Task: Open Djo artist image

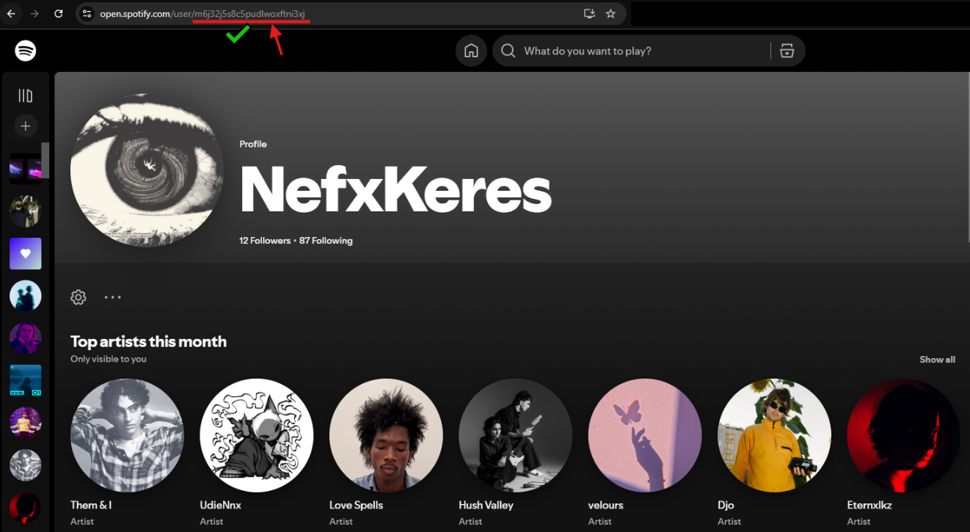Action: (x=775, y=435)
